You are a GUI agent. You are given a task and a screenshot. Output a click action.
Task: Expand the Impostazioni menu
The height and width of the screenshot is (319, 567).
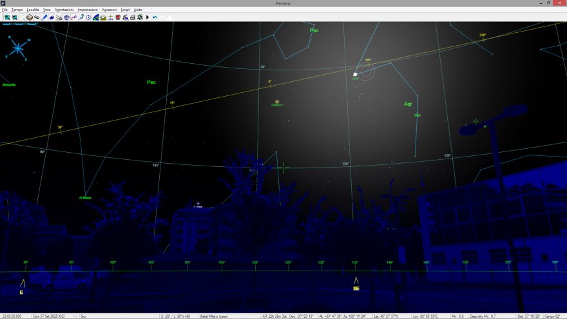click(x=87, y=10)
